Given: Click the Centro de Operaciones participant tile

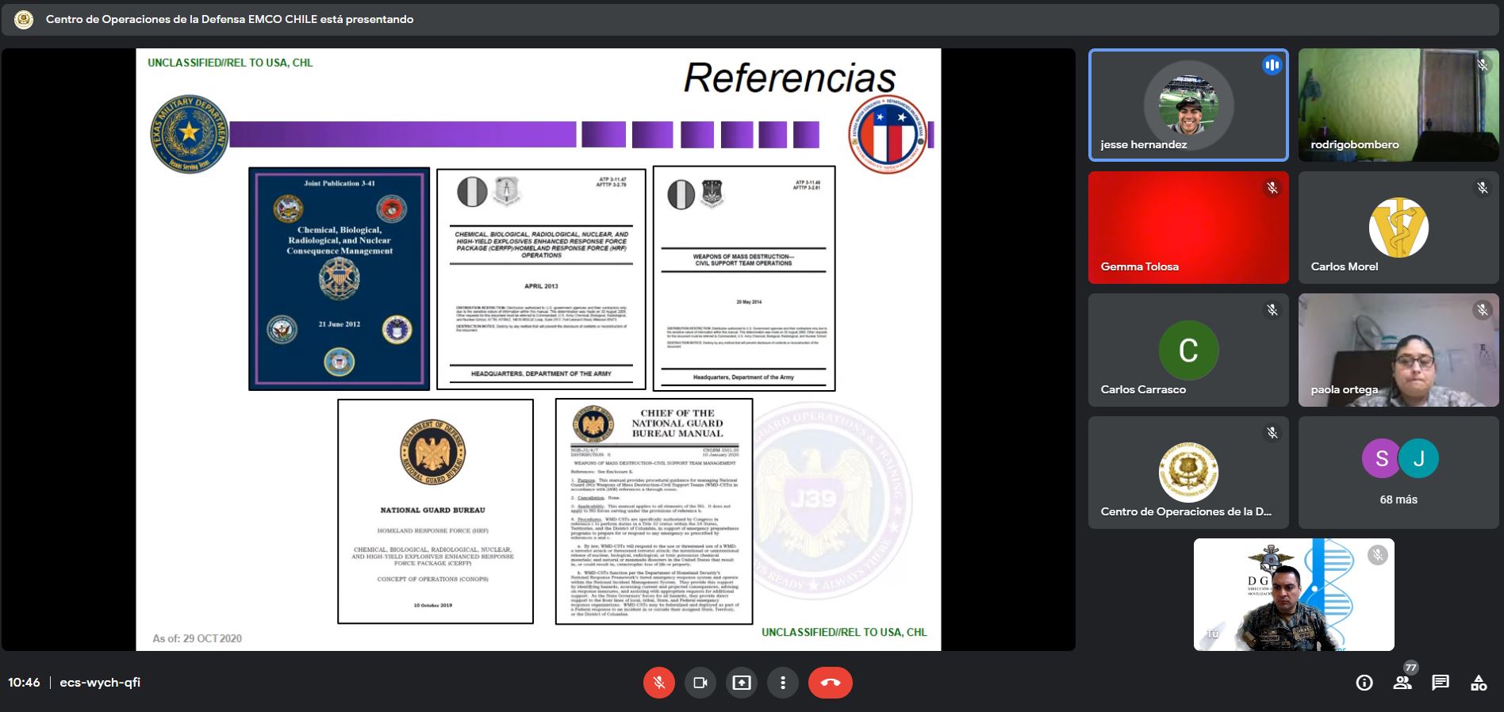Looking at the screenshot, I should [1187, 473].
